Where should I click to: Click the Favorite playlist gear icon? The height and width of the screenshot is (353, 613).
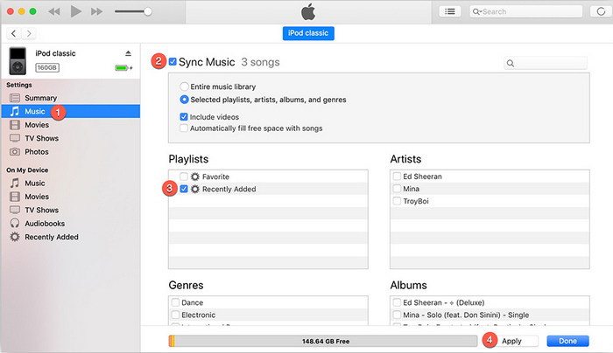194,176
